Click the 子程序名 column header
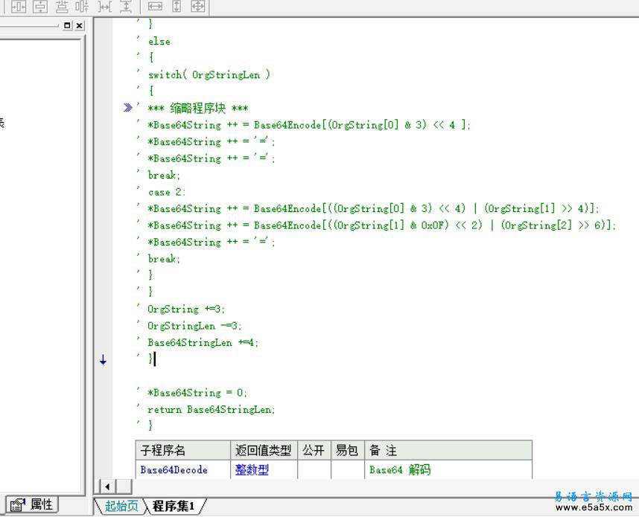This screenshot has width=639, height=517. coord(183,450)
